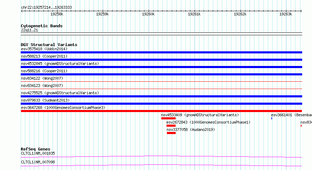312x170 pixels.
Task: Select the DGV Structural Variants track title
Action: coord(49,45)
